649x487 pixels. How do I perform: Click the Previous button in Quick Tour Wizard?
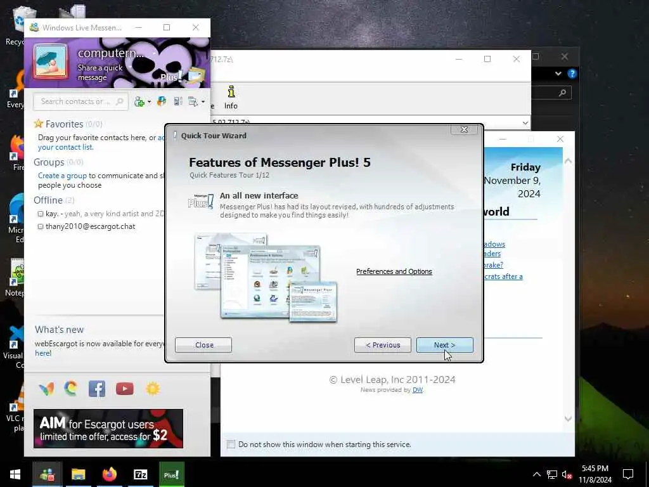tap(382, 345)
